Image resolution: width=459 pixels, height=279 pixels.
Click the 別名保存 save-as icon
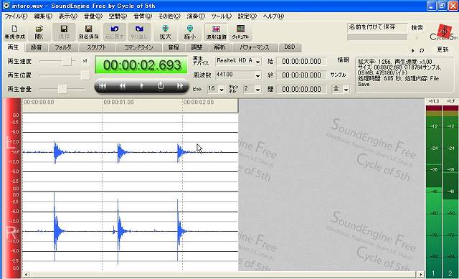(89, 32)
